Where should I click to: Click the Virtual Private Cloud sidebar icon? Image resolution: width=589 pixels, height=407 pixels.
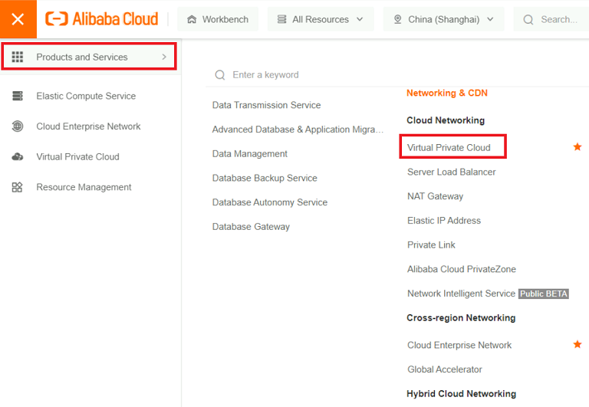click(x=18, y=157)
